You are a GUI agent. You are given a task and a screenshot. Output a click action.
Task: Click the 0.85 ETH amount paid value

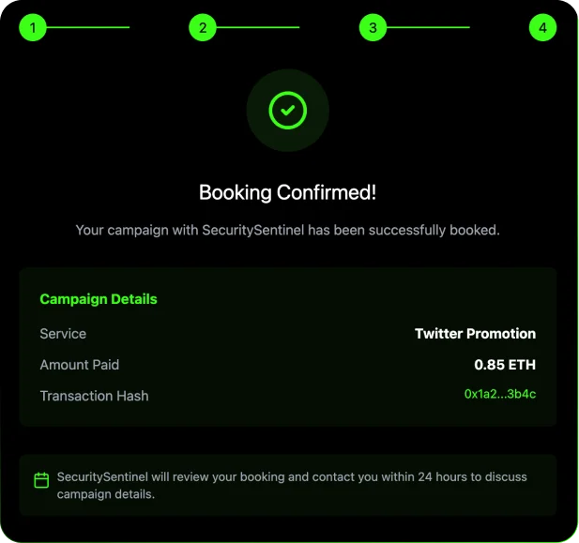point(505,365)
